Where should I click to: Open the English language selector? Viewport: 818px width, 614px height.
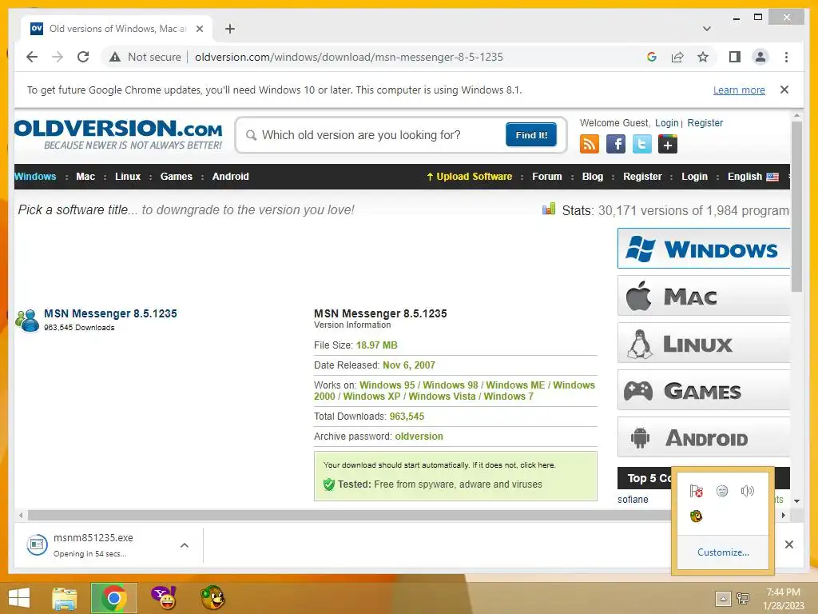[752, 177]
